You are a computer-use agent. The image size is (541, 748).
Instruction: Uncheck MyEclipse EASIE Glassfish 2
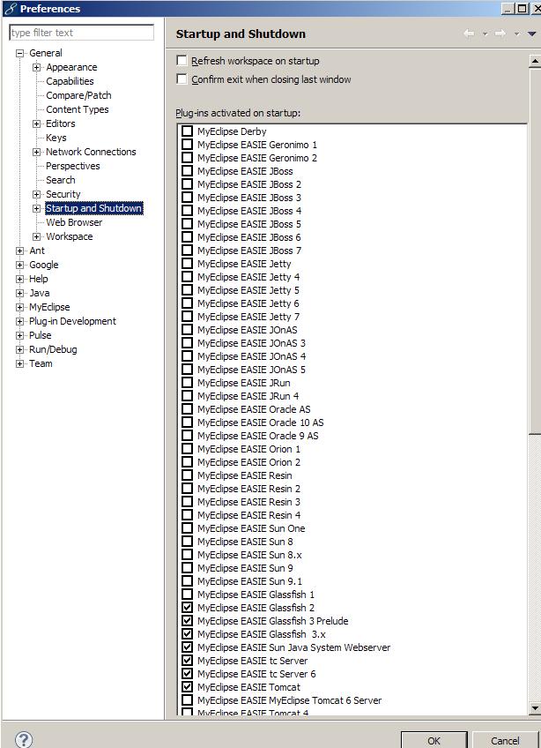tap(188, 607)
